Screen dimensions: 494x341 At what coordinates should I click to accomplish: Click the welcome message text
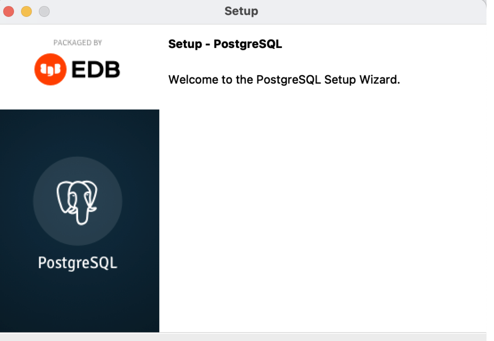pyautogui.click(x=284, y=80)
